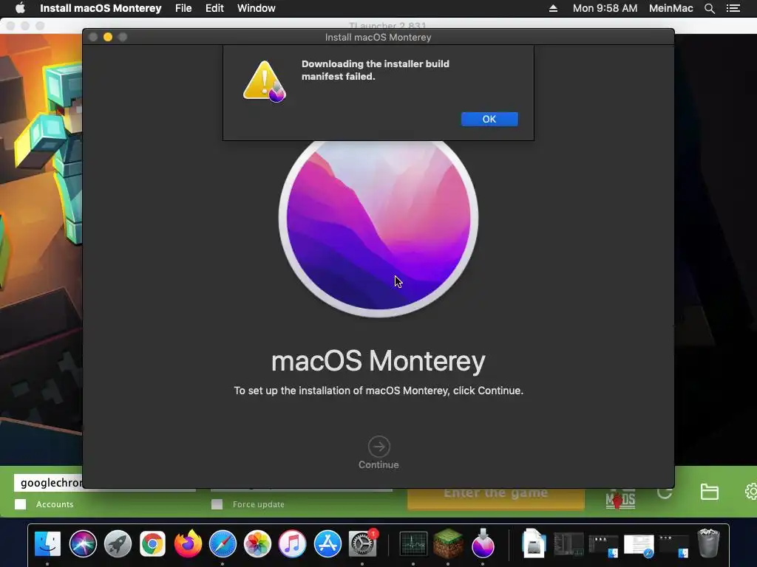Open Music from the Dock
The image size is (757, 567).
click(292, 544)
